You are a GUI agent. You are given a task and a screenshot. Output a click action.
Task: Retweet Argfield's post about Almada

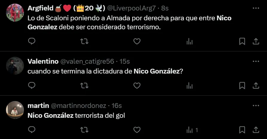[x=84, y=41]
